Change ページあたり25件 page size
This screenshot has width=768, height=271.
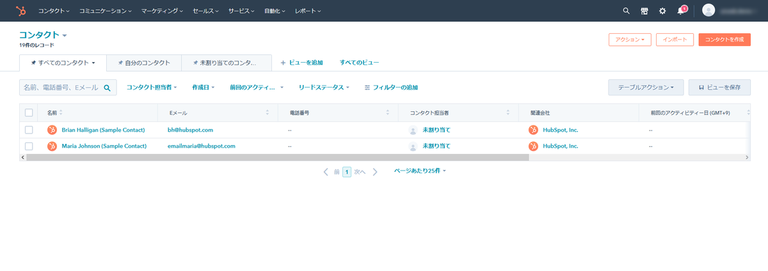pos(420,171)
